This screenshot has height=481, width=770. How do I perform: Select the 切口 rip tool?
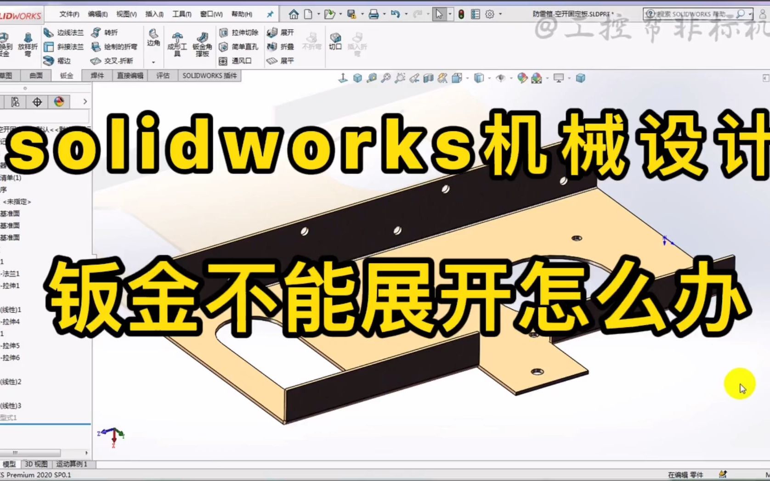click(x=335, y=41)
